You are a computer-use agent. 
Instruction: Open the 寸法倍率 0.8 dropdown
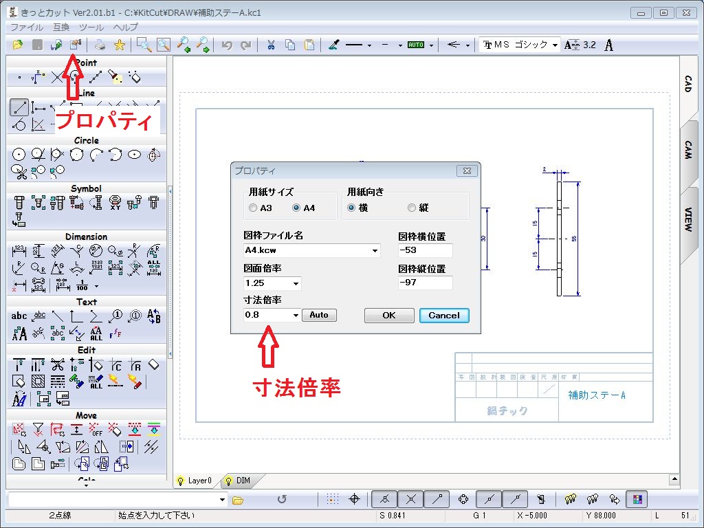(x=296, y=315)
